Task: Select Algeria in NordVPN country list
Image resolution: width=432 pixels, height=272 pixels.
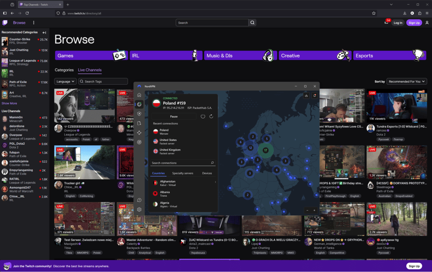Action: pyautogui.click(x=183, y=204)
